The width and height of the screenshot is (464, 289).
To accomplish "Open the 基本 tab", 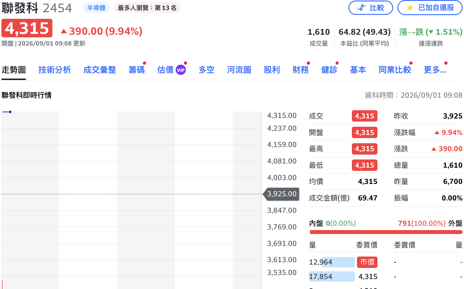I will pos(358,70).
